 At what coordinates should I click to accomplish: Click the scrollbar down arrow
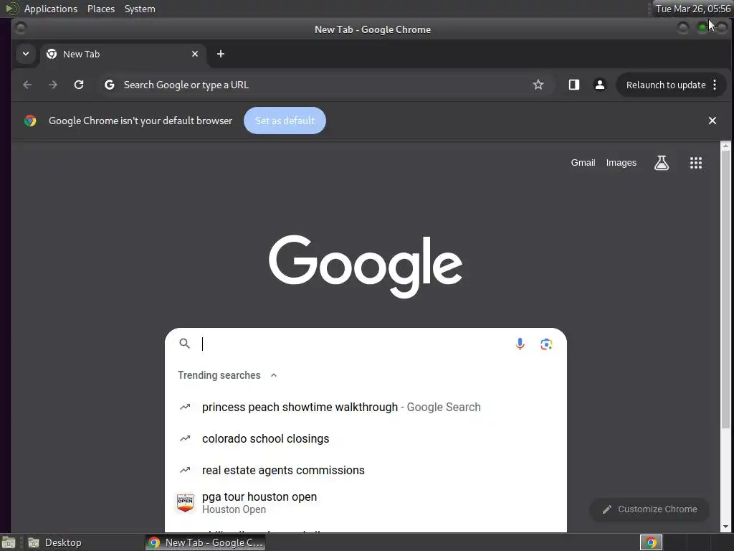pos(725,527)
